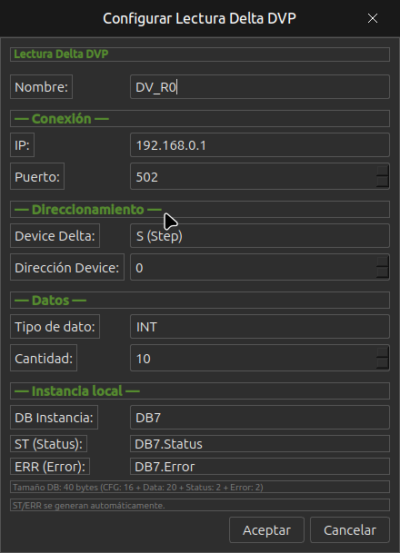Open the Device Delta dropdown showing S (Step)
The height and width of the screenshot is (553, 400).
[260, 235]
